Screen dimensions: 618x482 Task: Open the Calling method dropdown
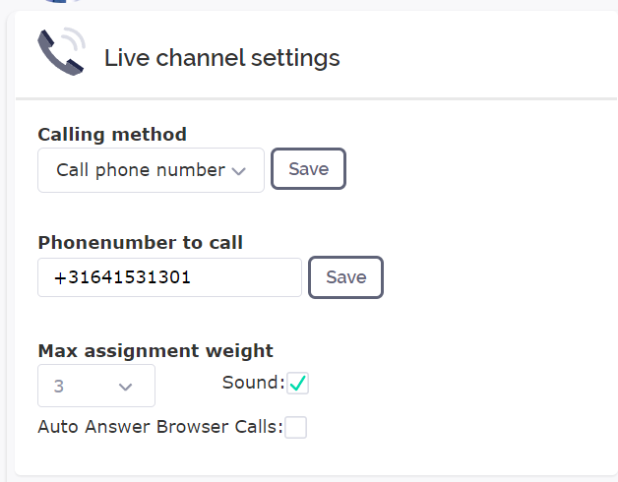tap(151, 170)
